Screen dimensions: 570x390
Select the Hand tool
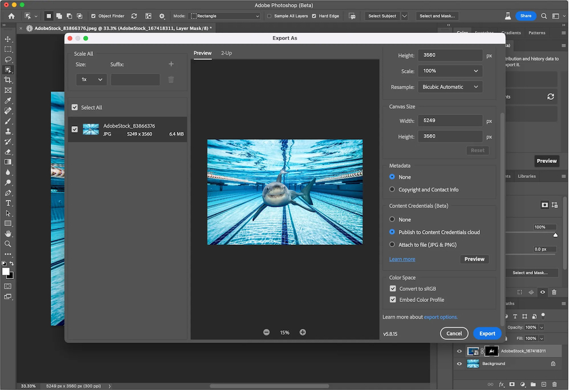click(x=7, y=233)
